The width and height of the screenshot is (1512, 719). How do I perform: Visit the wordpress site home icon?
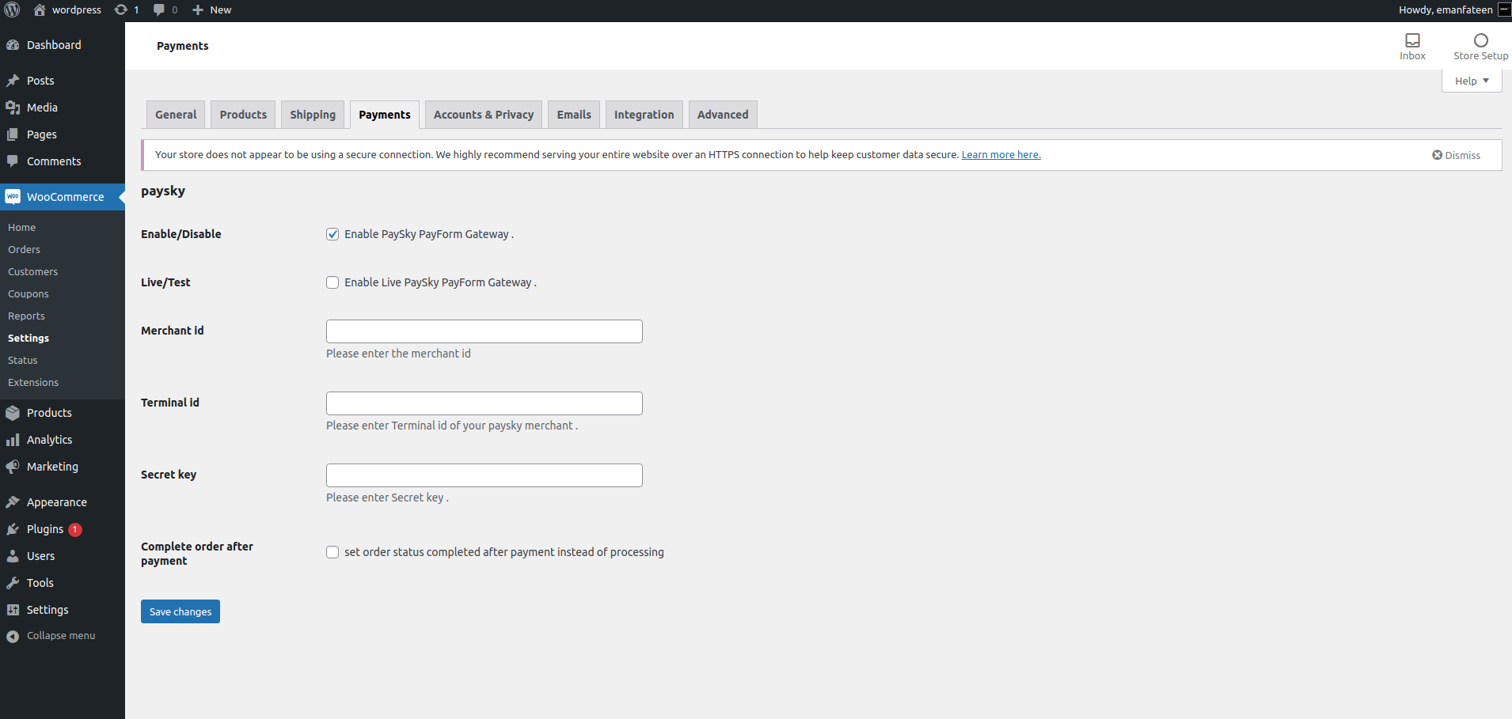(x=40, y=9)
